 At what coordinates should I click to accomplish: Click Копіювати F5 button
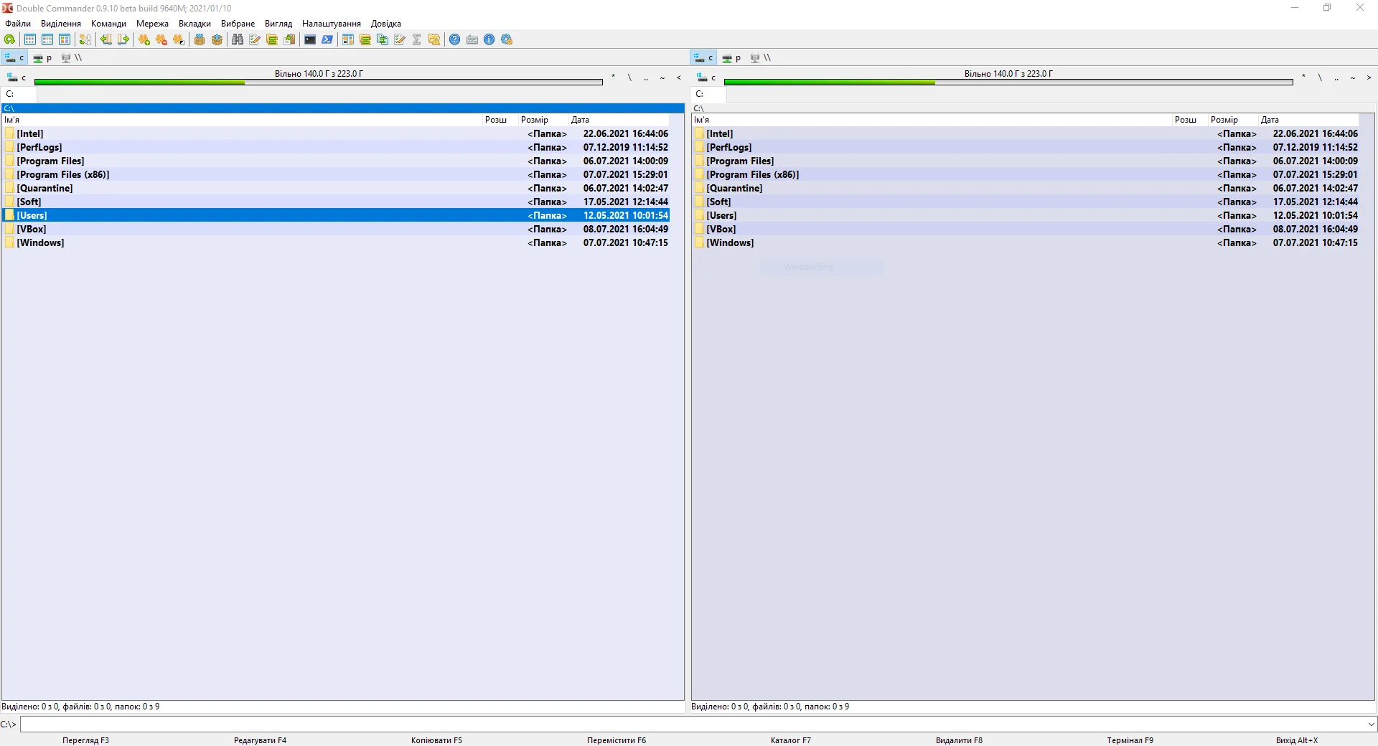coord(436,740)
